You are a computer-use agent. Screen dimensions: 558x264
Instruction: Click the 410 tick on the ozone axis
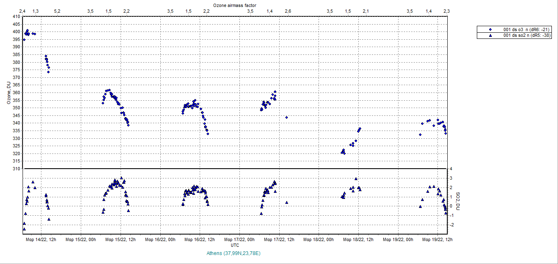pyautogui.click(x=16, y=17)
